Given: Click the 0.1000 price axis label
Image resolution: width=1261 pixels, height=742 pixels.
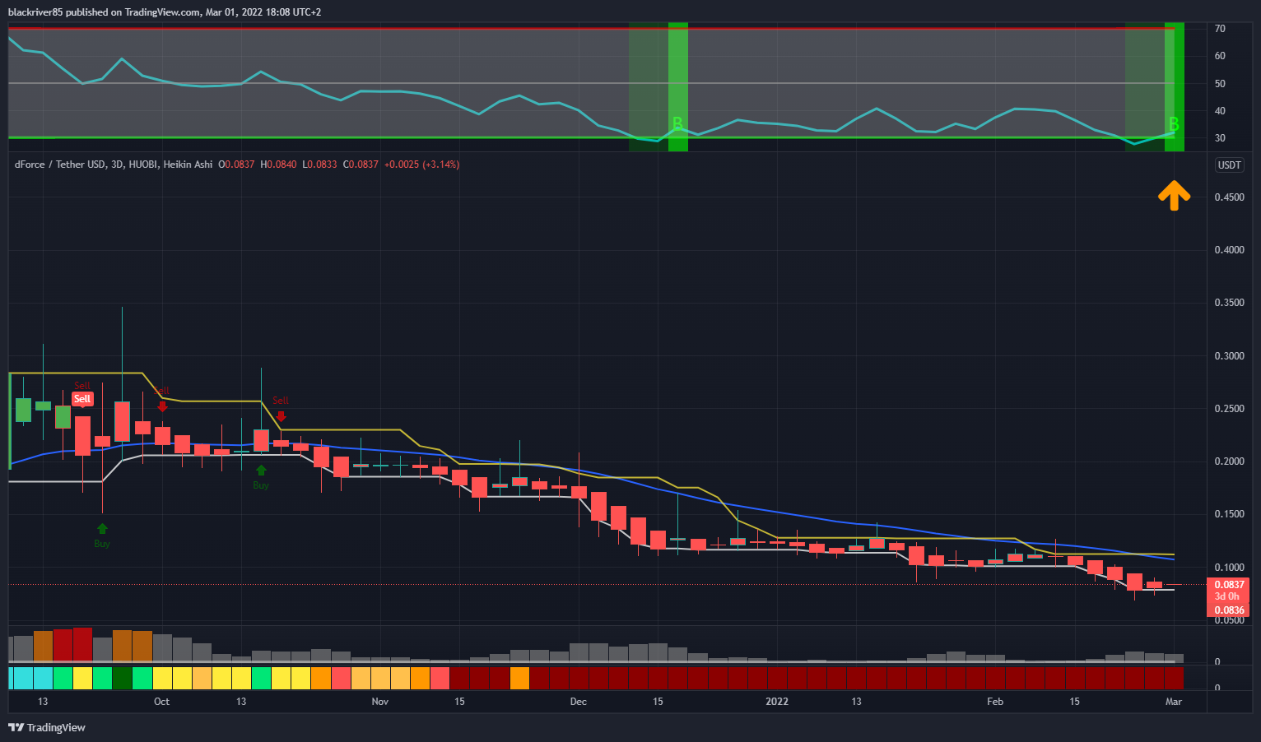Looking at the screenshot, I should (1230, 568).
